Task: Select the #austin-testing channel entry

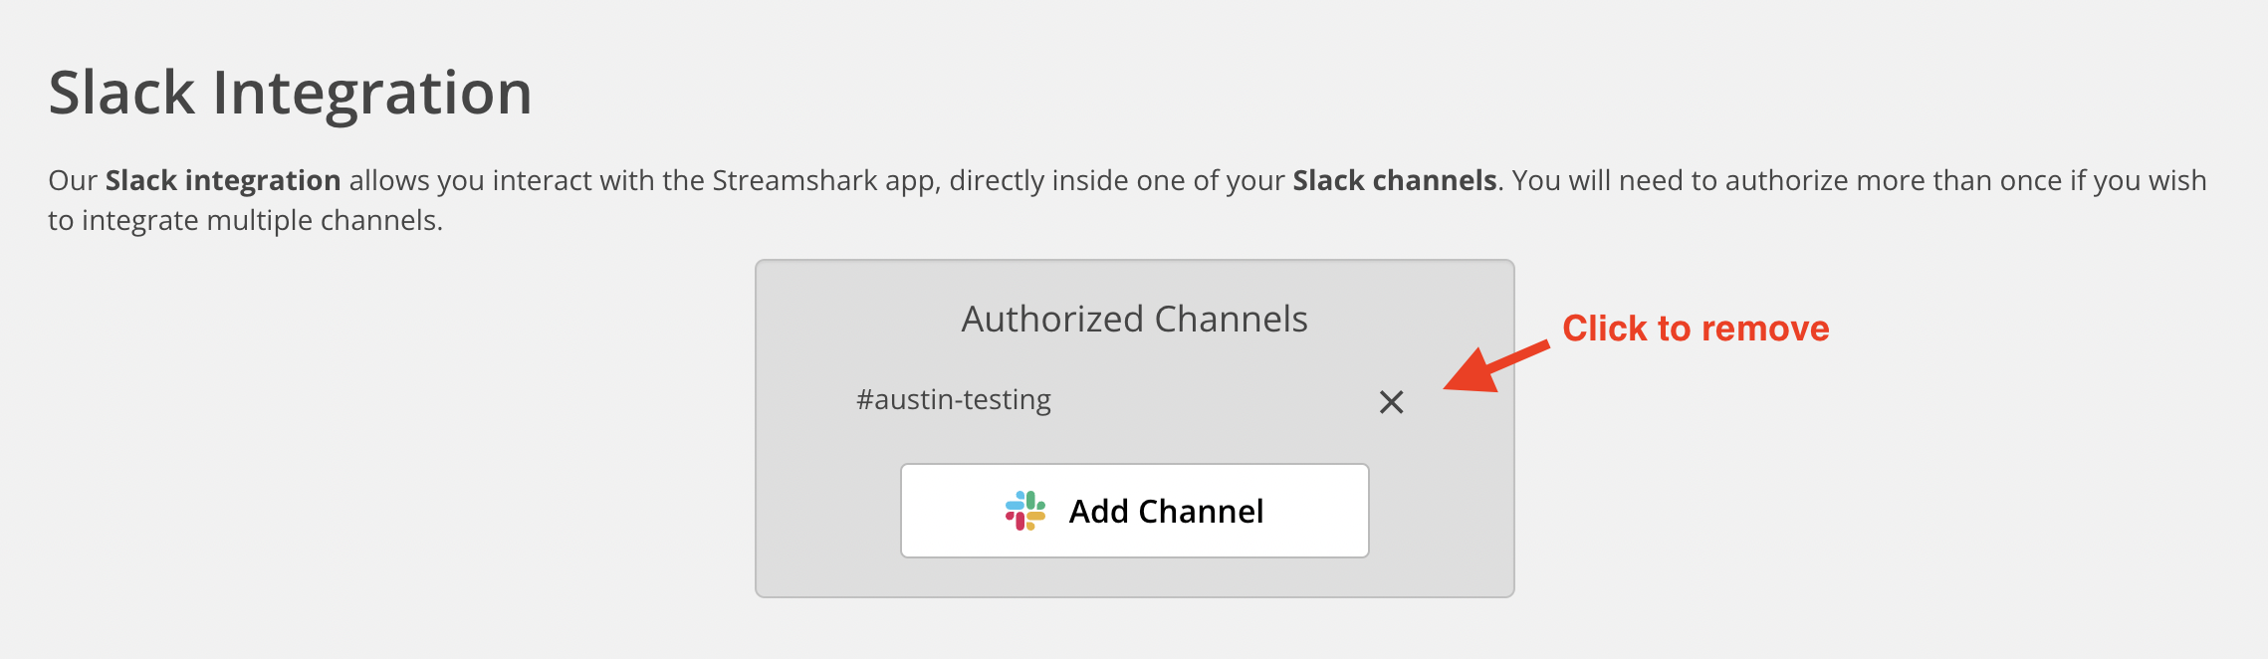Action: 954,400
